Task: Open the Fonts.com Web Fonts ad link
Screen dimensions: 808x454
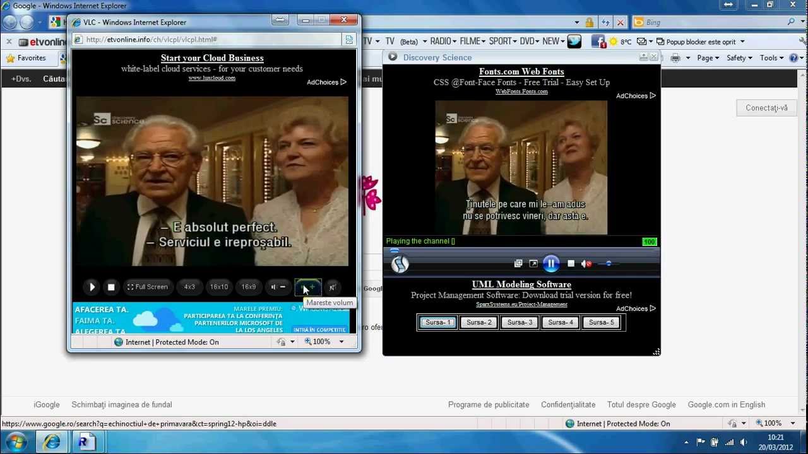Action: click(521, 71)
